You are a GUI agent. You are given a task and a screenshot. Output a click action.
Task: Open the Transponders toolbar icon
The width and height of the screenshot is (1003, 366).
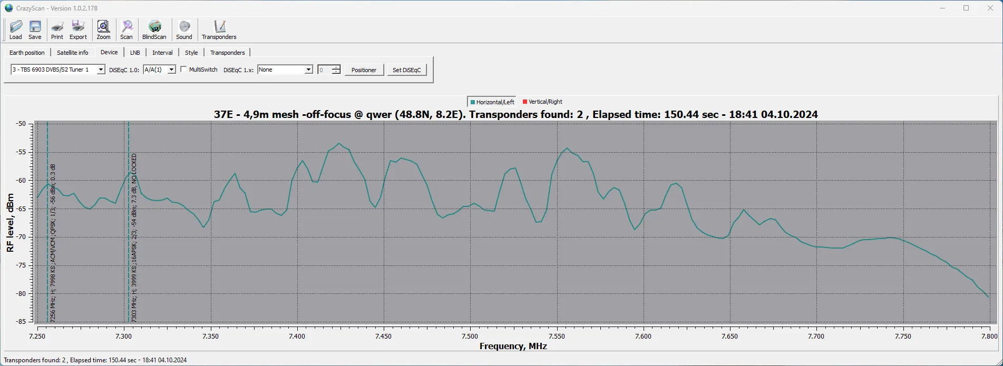(x=219, y=29)
